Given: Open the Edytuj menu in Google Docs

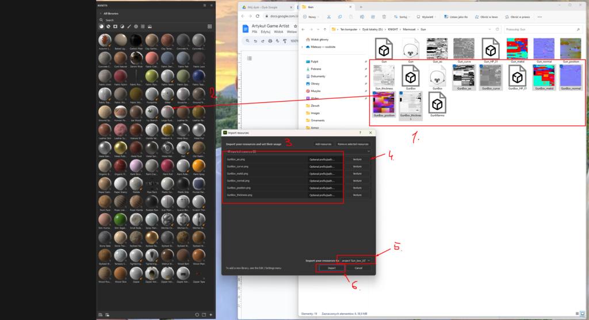Looking at the screenshot, I should click(x=266, y=32).
